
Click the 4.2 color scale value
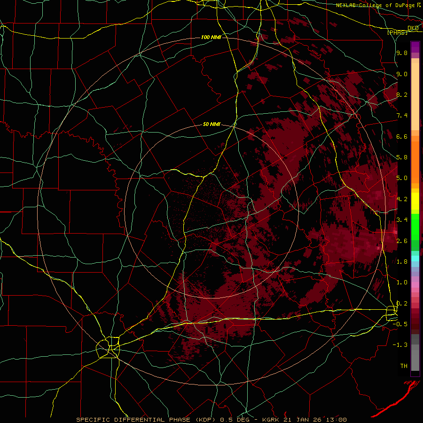click(402, 199)
